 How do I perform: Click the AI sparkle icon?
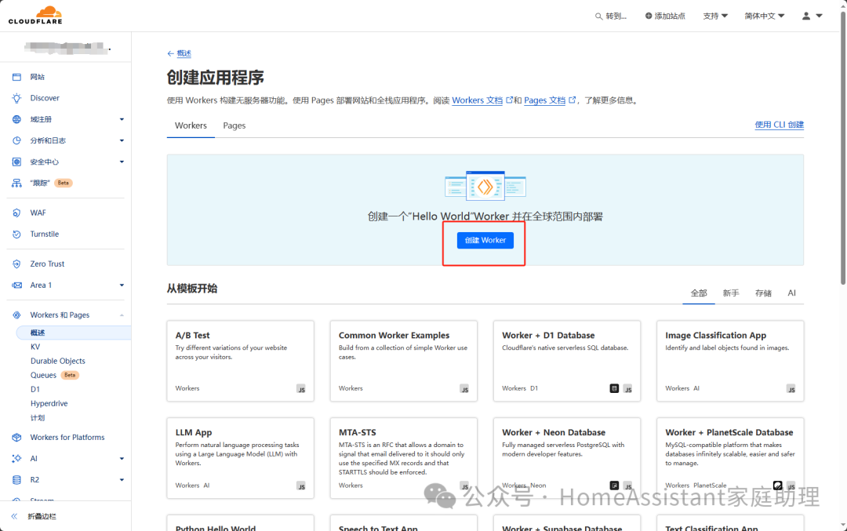point(16,458)
